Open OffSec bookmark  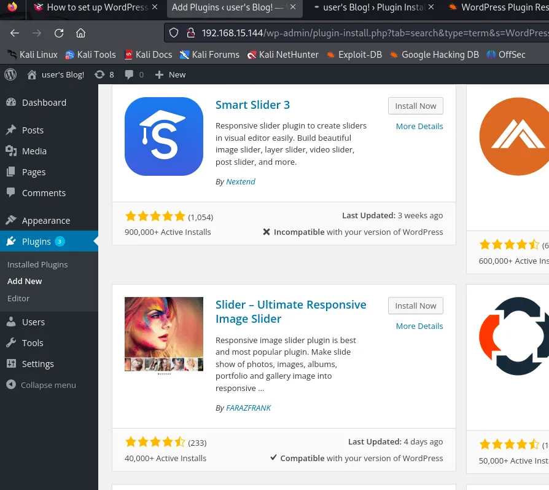[506, 55]
